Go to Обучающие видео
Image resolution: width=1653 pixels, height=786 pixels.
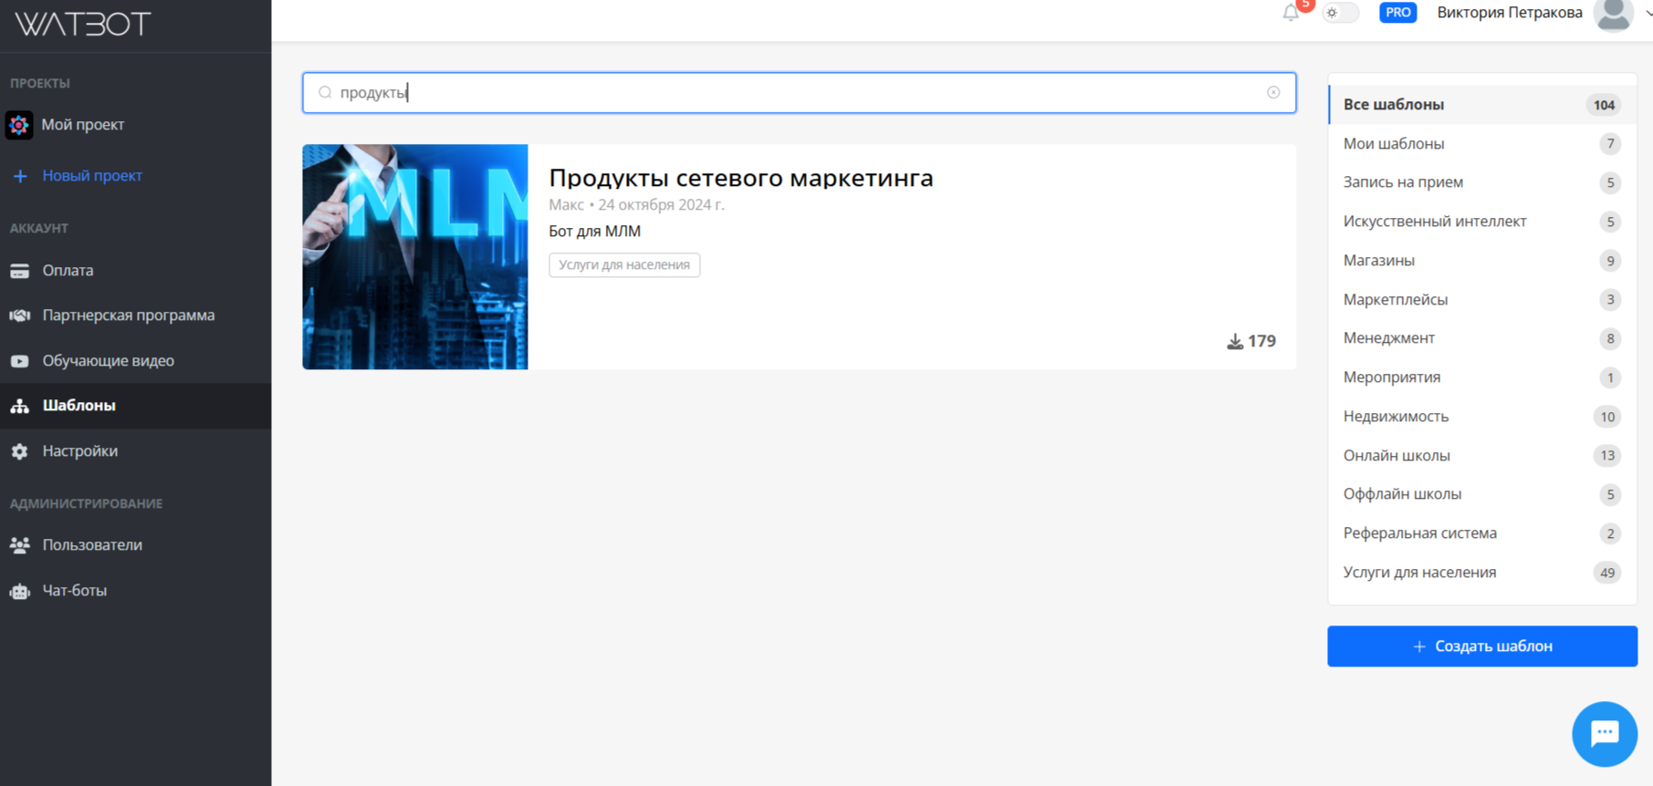(x=108, y=361)
